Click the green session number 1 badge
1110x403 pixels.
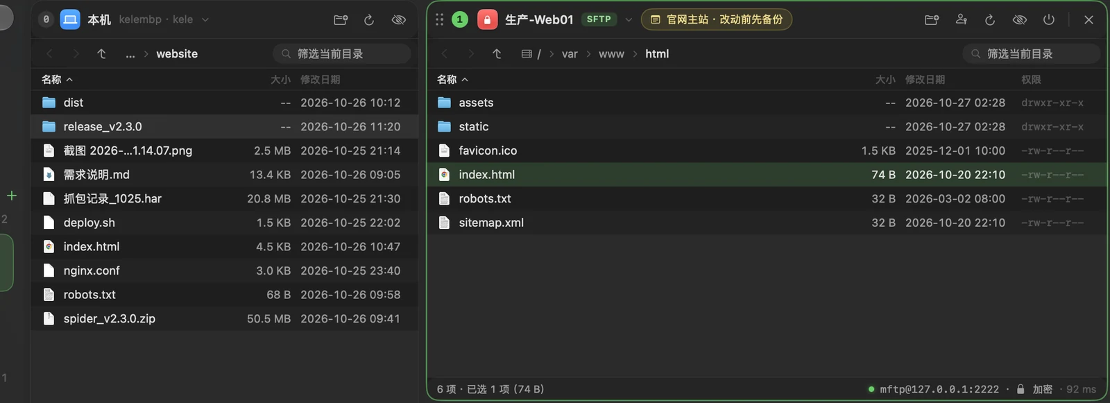click(x=459, y=19)
